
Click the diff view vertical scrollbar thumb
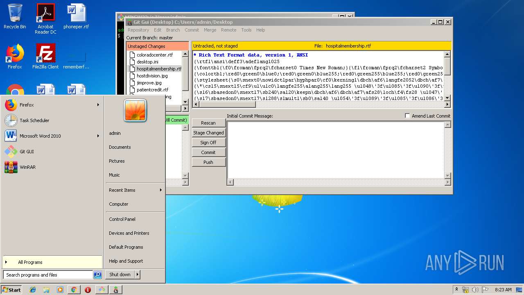pyautogui.click(x=447, y=66)
